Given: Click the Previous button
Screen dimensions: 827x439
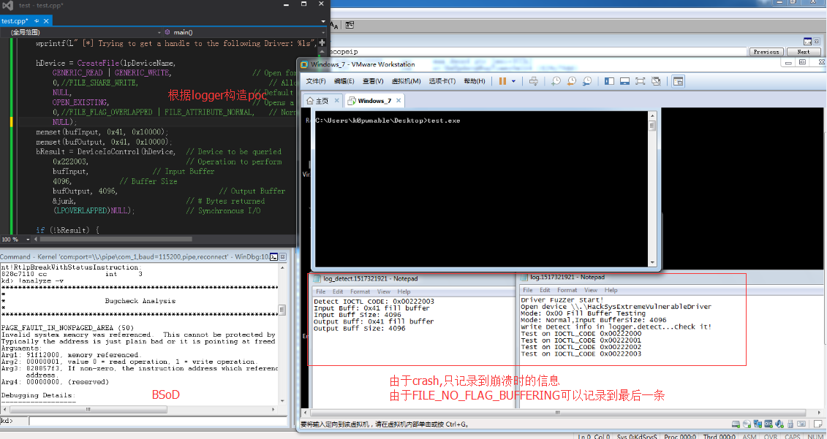Looking at the screenshot, I should click(766, 52).
